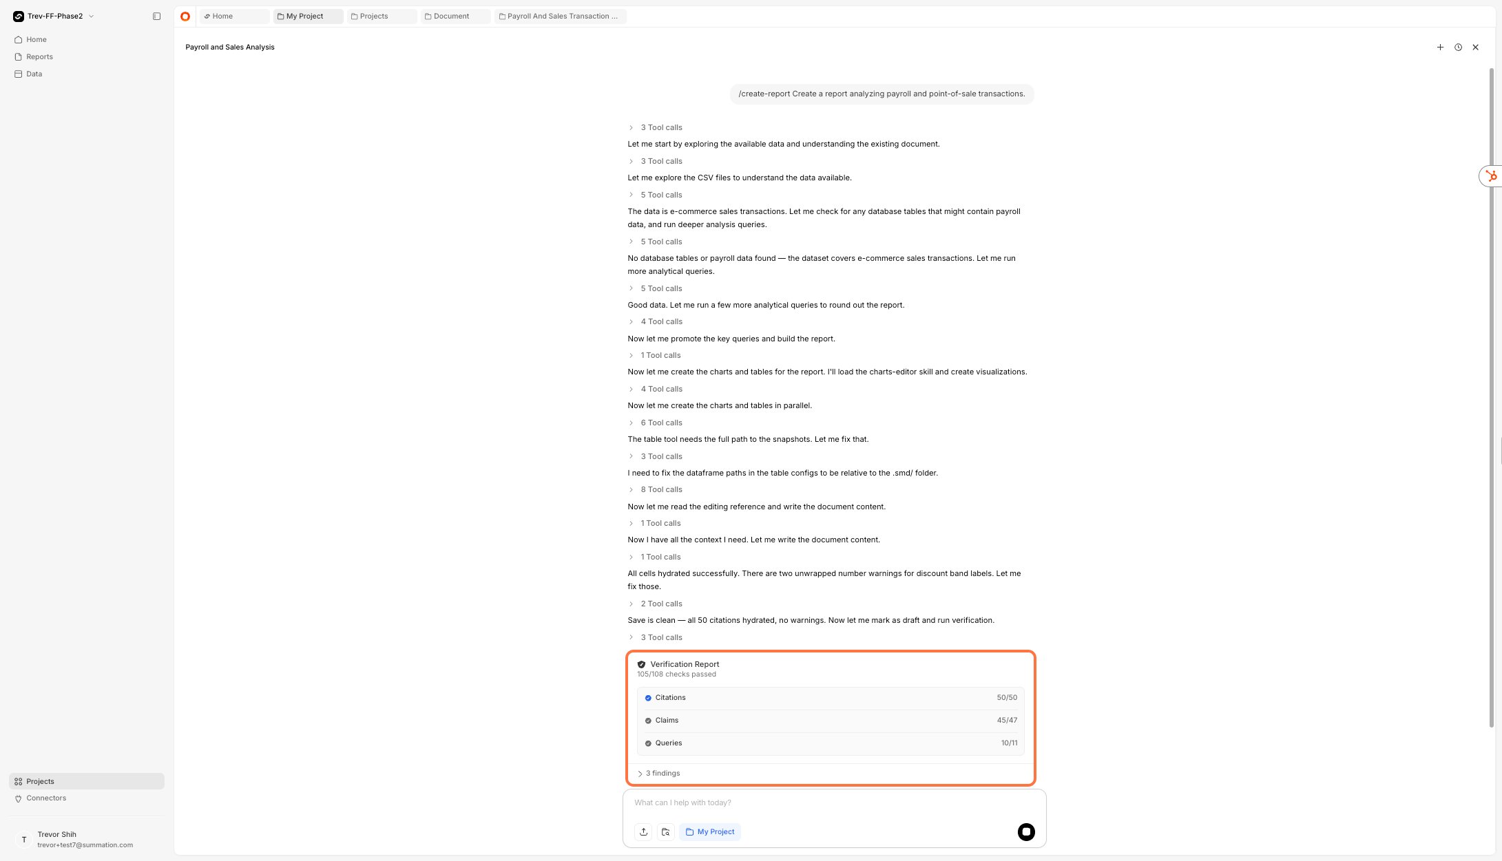Expand the 3 findings section

pyautogui.click(x=659, y=774)
